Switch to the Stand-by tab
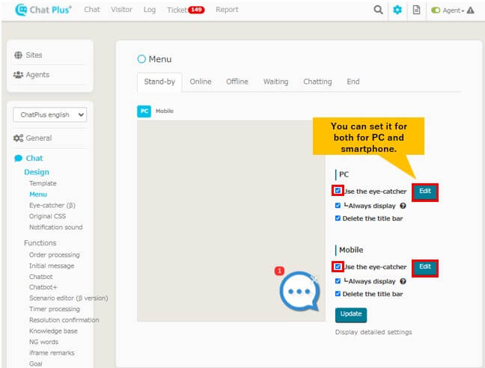 tap(159, 82)
